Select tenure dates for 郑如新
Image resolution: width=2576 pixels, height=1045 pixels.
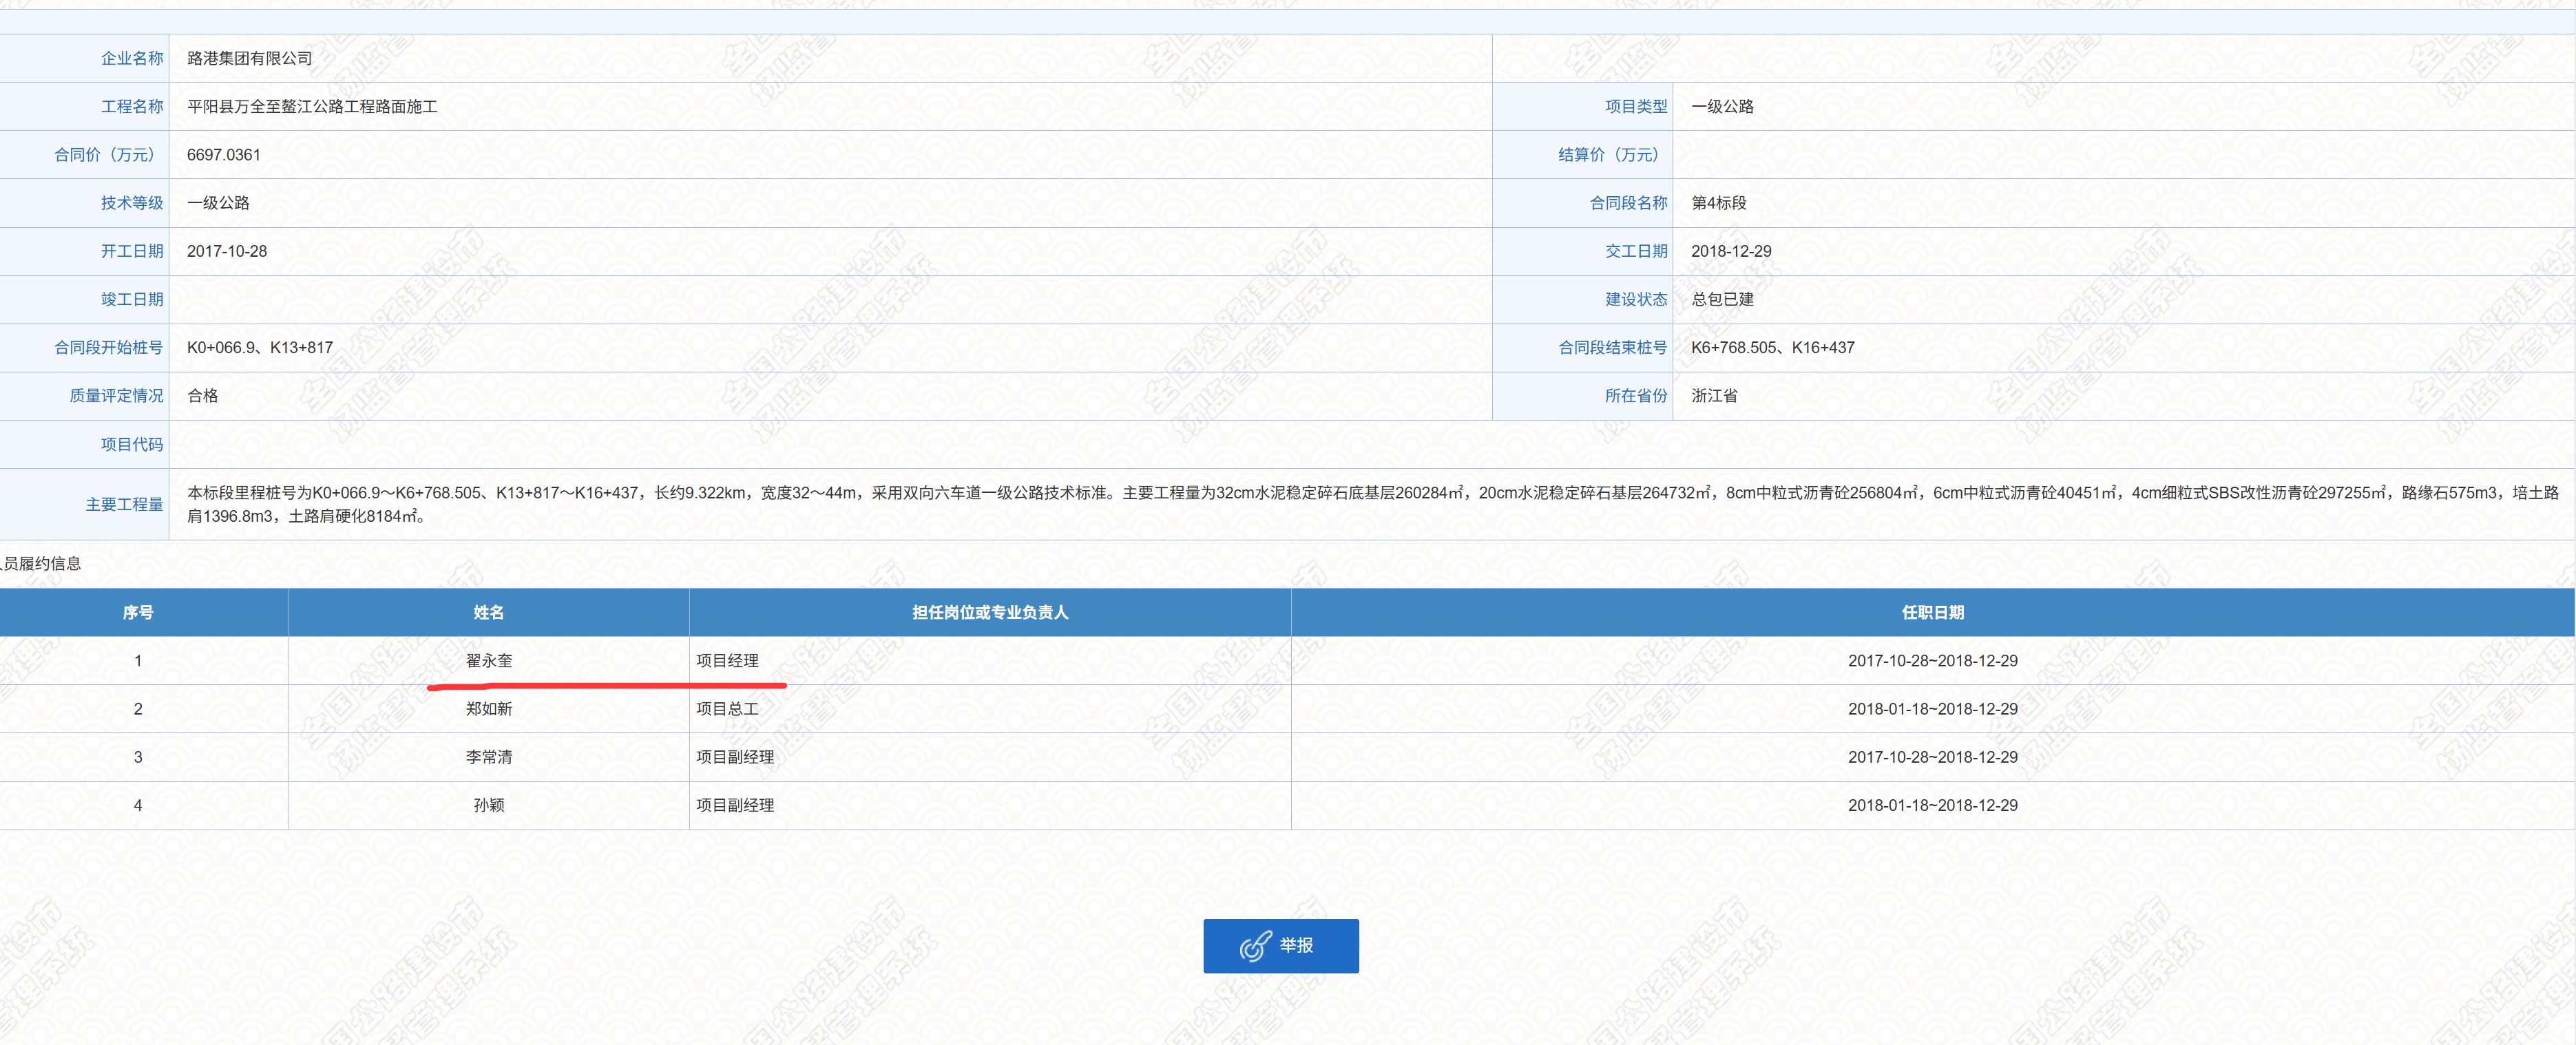point(1933,708)
